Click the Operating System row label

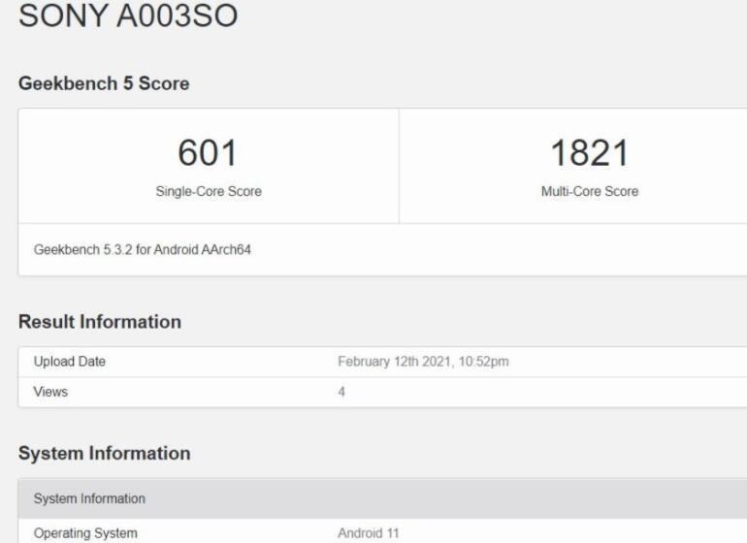point(85,533)
